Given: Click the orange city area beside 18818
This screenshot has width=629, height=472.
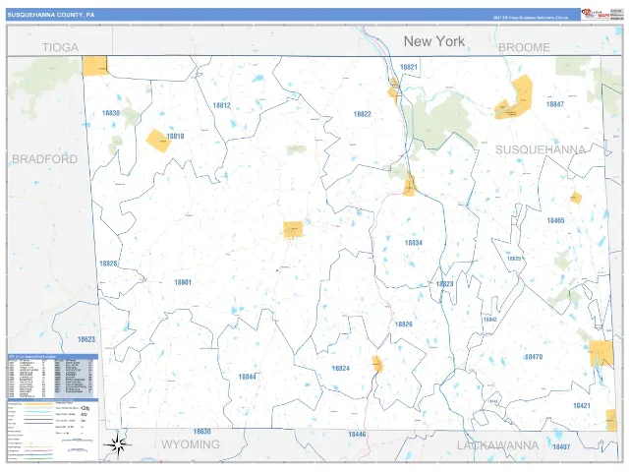Looking at the screenshot, I should (x=158, y=141).
